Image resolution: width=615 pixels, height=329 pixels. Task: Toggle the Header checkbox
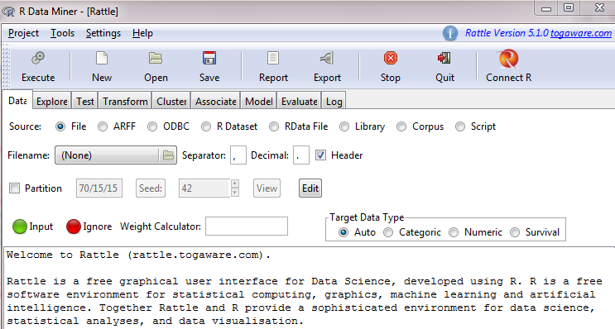[x=320, y=155]
